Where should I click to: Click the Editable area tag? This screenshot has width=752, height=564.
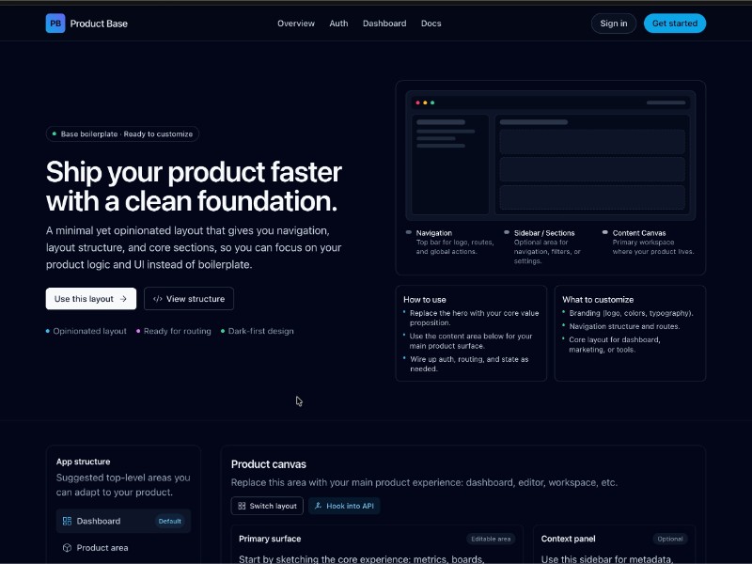pos(491,539)
